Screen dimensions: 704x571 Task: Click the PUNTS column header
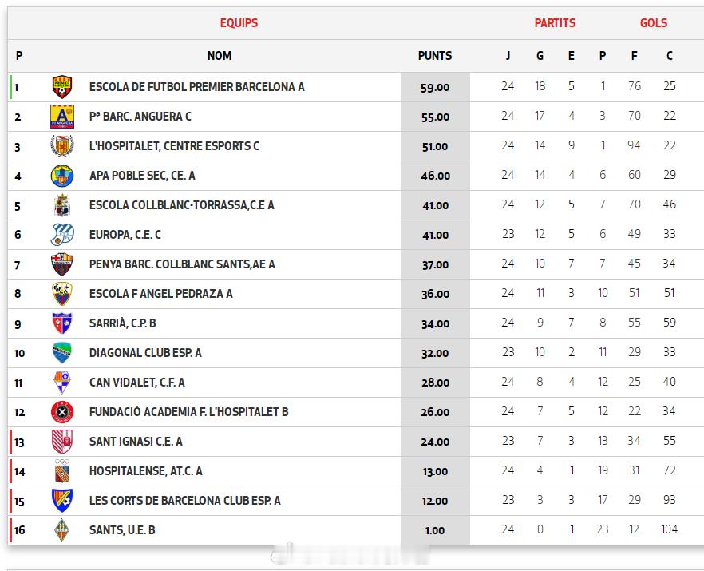435,56
